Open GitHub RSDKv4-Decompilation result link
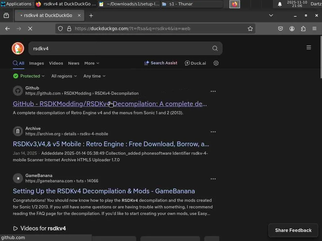This screenshot has height=241, width=322. coord(110,104)
